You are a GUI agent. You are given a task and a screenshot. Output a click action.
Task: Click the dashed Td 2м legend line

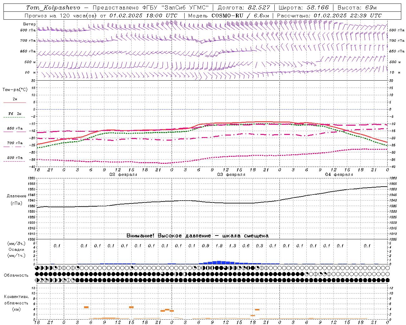(15, 117)
